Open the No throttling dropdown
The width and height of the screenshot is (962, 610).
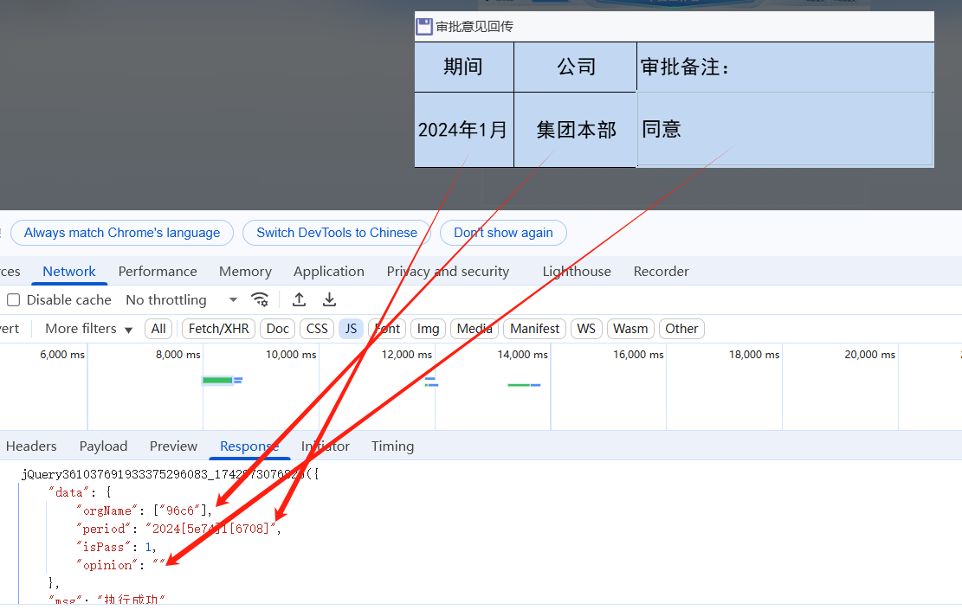(182, 299)
